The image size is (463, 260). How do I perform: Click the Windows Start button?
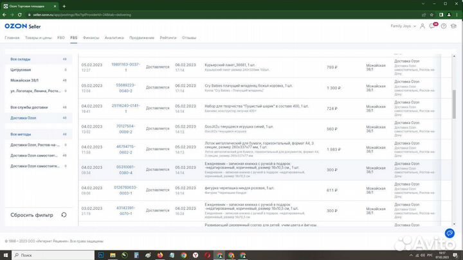[x=5, y=254]
